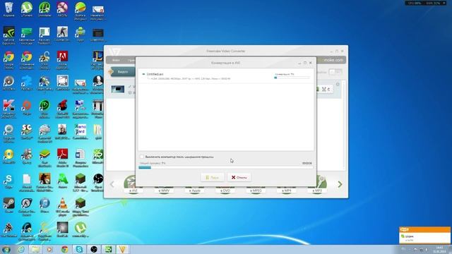Screen dimensions: 452x254
Task: Open the Counter-Strike desktop icon in second row
Action: point(63,34)
